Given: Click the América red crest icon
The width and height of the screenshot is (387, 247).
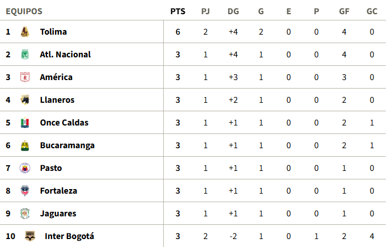Looking at the screenshot, I should (24, 77).
